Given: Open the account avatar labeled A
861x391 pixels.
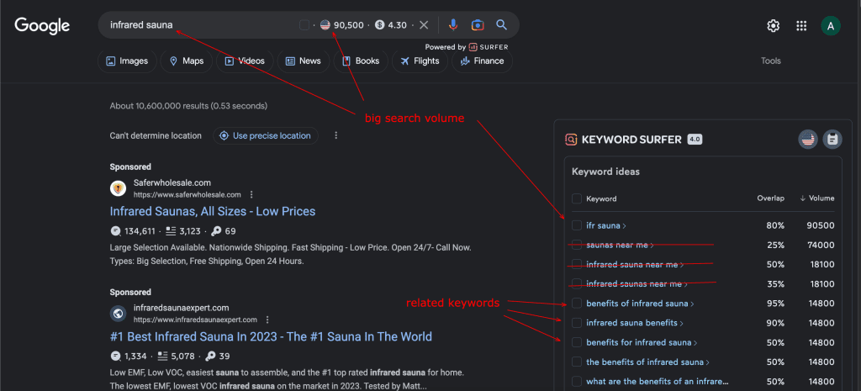Looking at the screenshot, I should pyautogui.click(x=830, y=26).
